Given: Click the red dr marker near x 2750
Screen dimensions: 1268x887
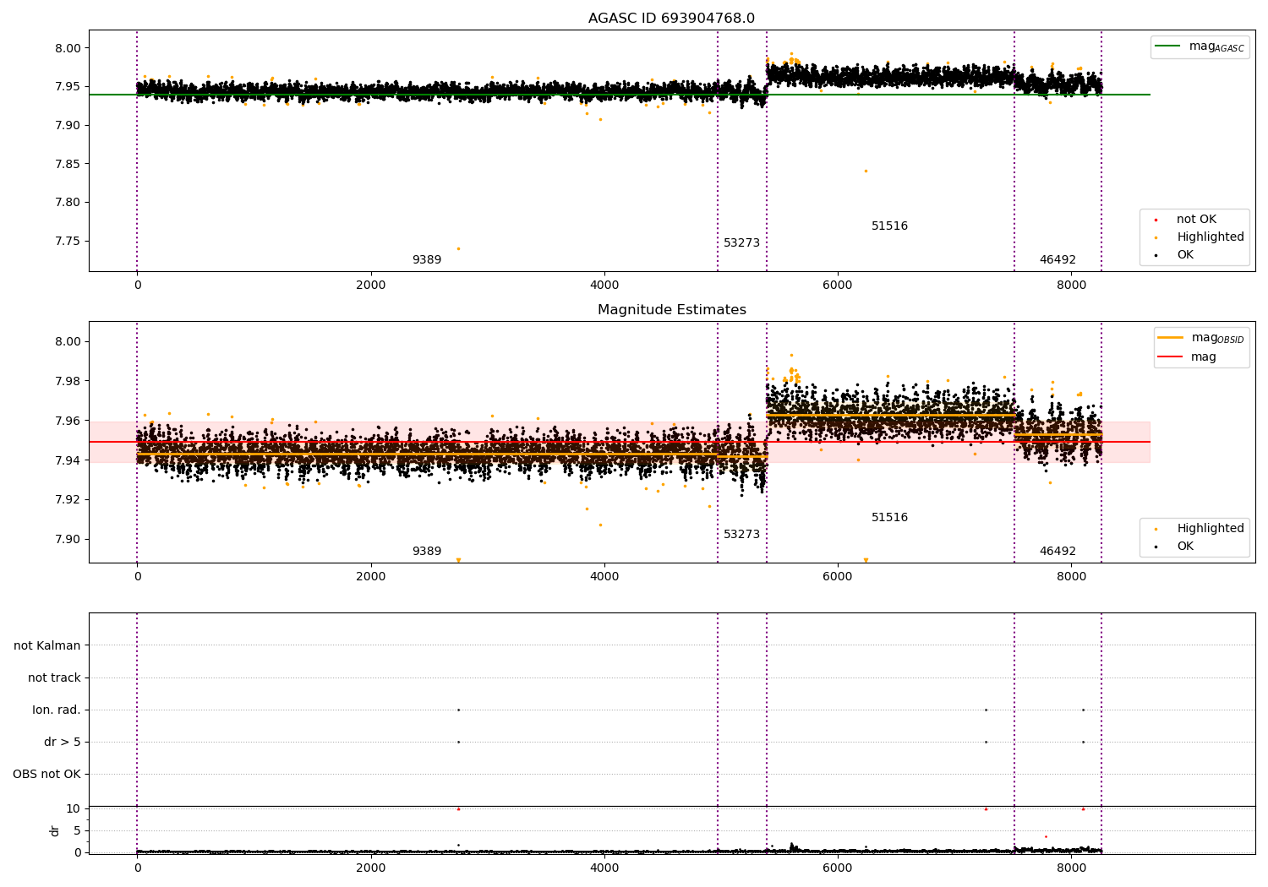Looking at the screenshot, I should click(x=458, y=808).
